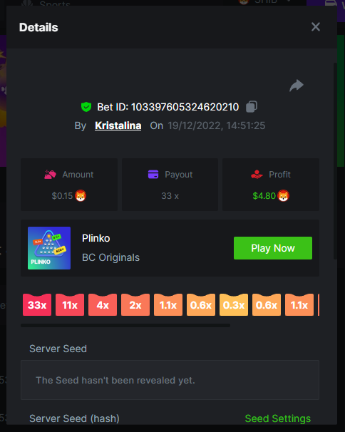The width and height of the screenshot is (345, 432).
Task: Click the purple Payout card icon
Action: [153, 175]
